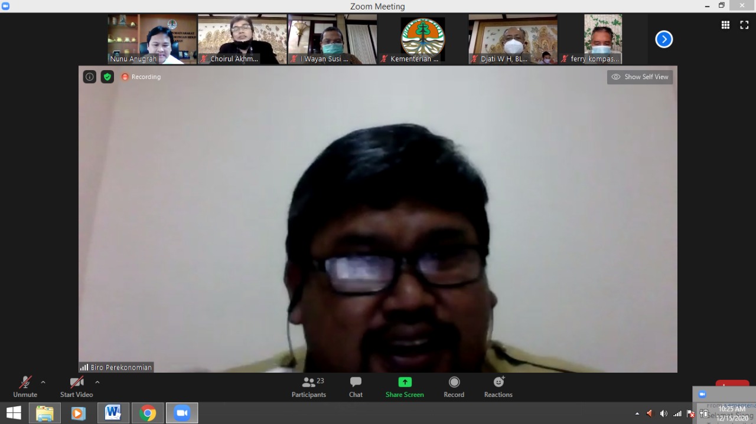Viewport: 756px width, 424px height.
Task: Expand video options arrow beside Start Video
Action: [x=97, y=382]
